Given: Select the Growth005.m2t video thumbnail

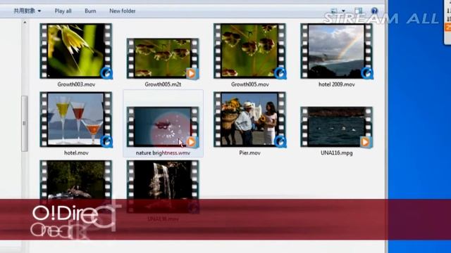Looking at the screenshot, I should pos(163,58).
